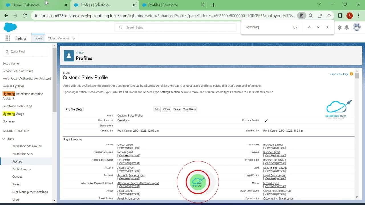Collapse the Users tree section
The height and width of the screenshot is (205, 365).
(4, 139)
